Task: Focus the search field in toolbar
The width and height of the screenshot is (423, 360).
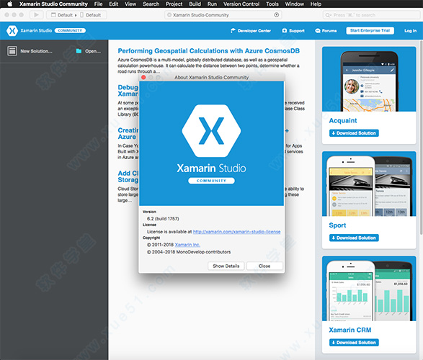Action: 371,15
